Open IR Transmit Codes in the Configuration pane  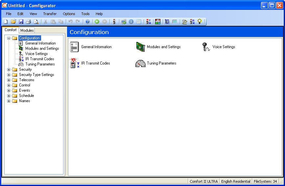[90, 63]
